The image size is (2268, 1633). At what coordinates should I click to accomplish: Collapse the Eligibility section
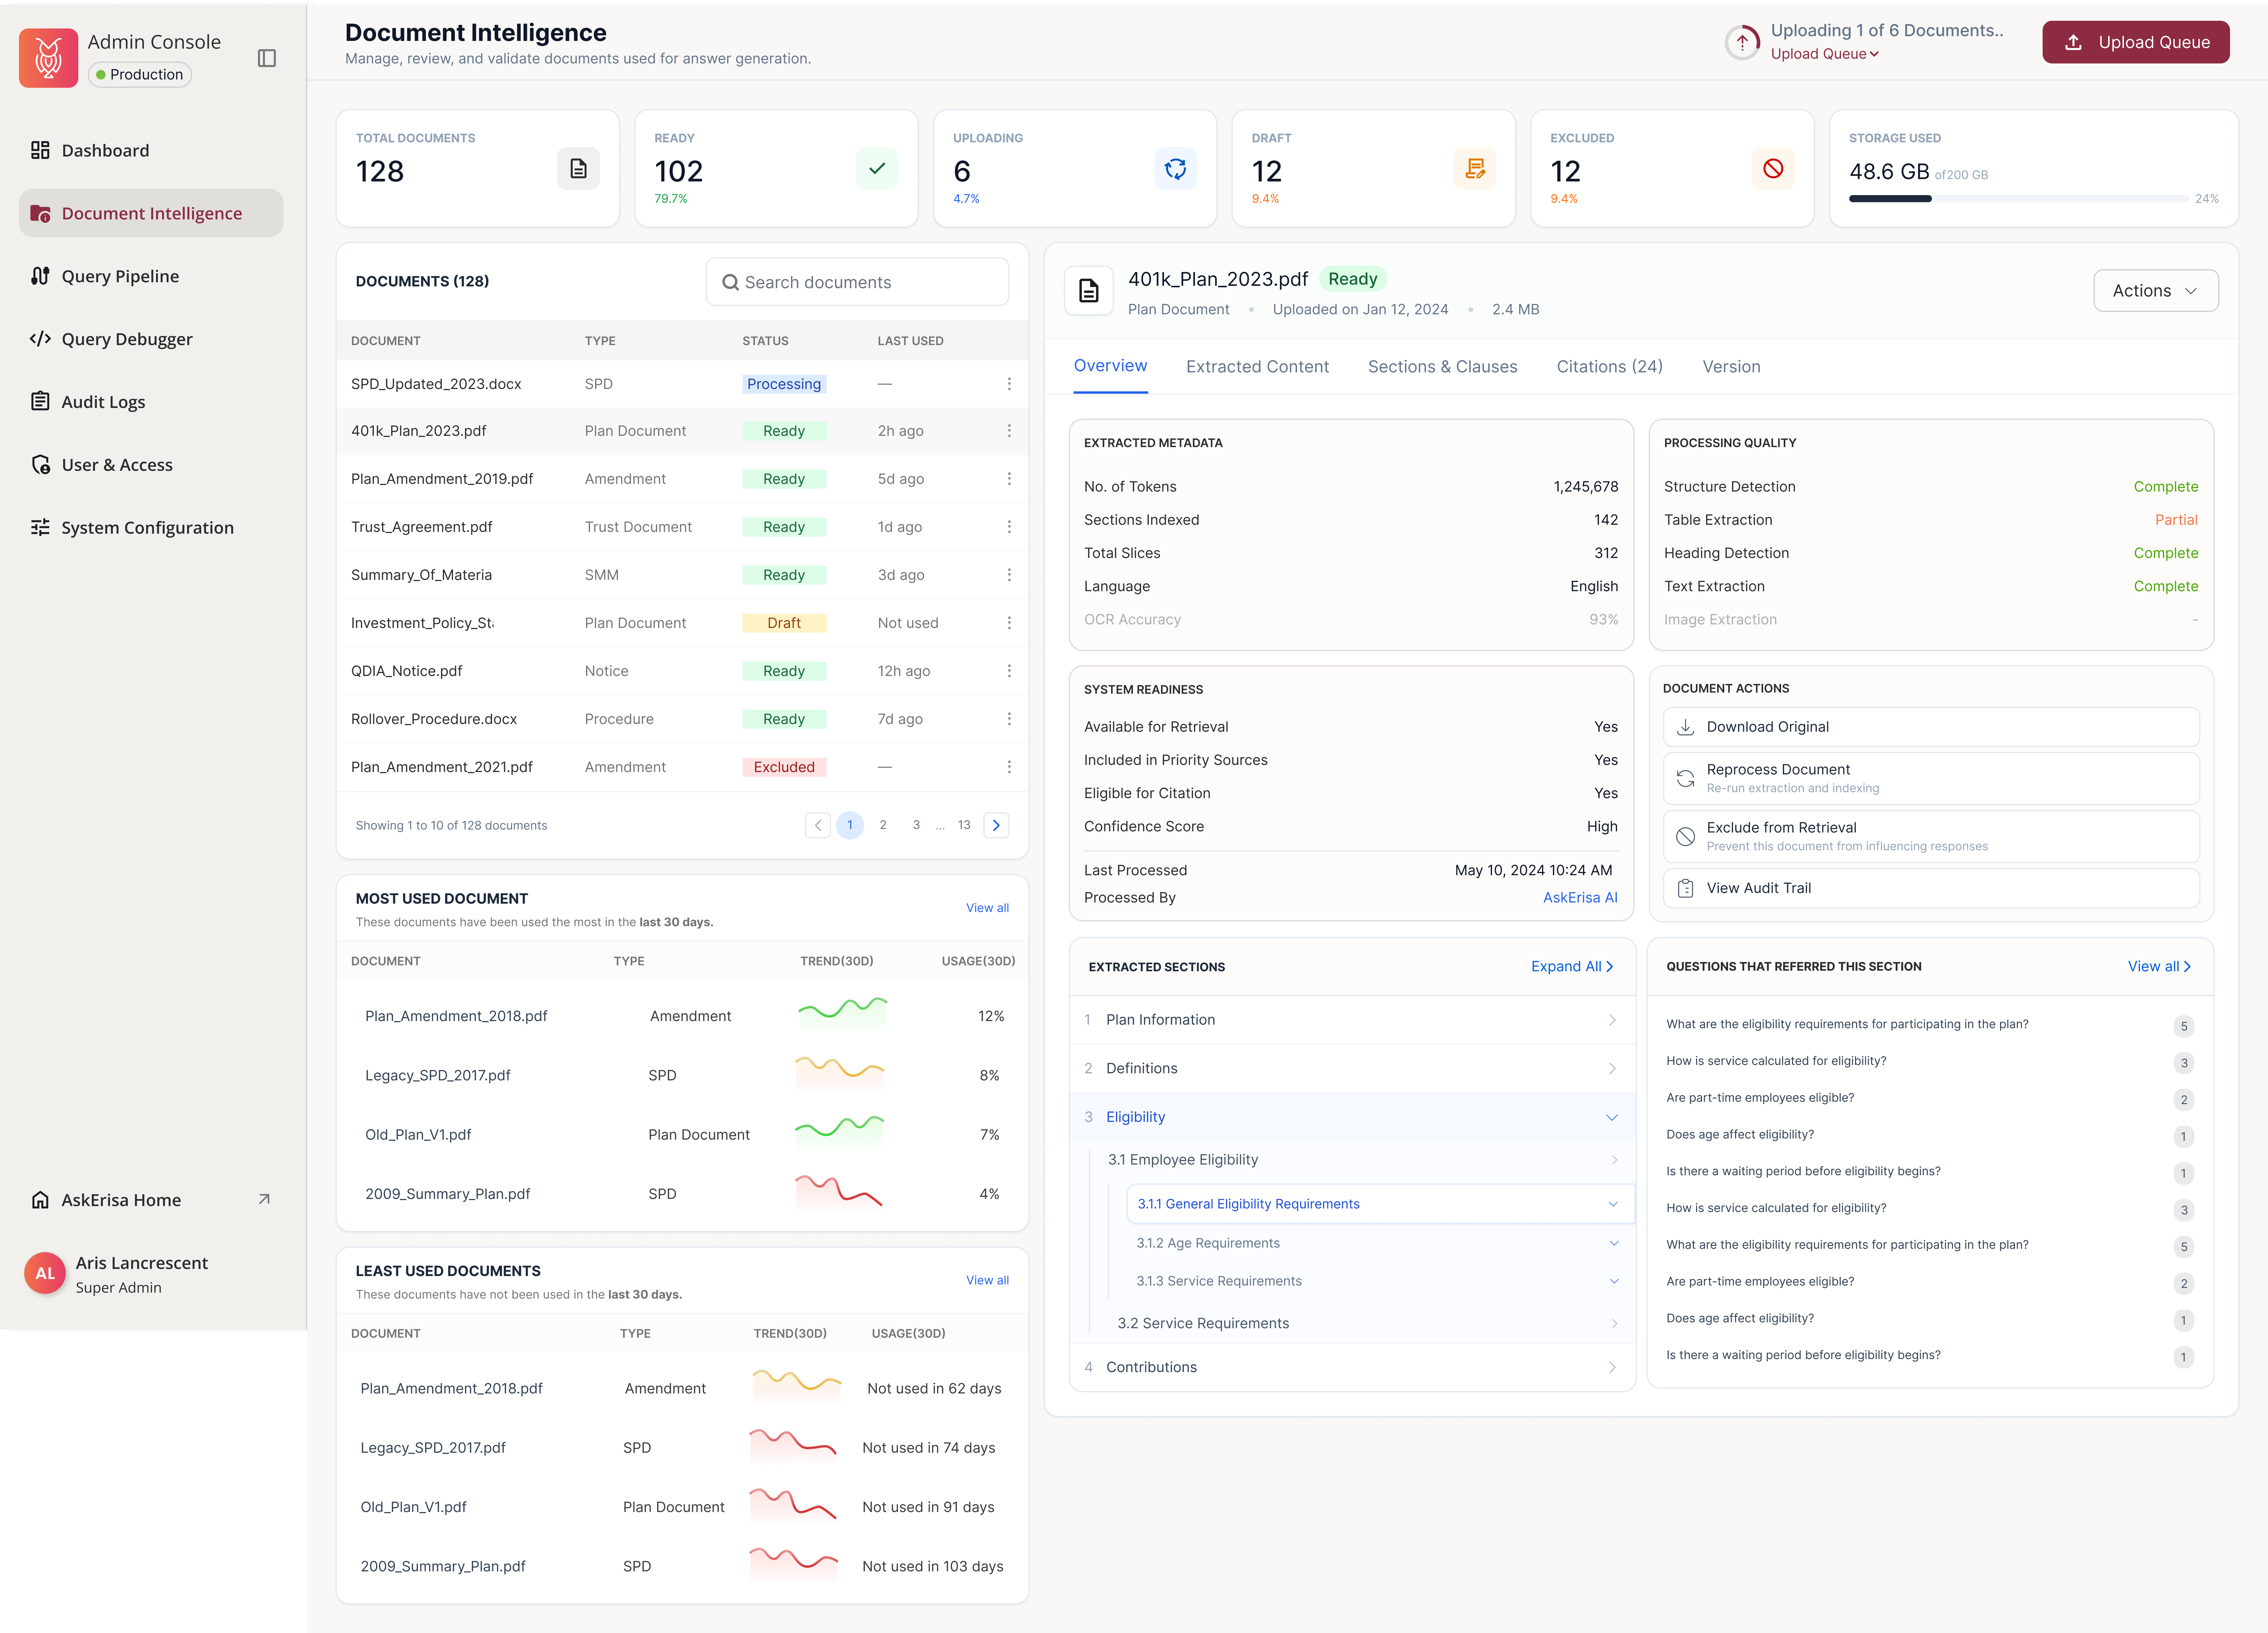coord(1611,1117)
